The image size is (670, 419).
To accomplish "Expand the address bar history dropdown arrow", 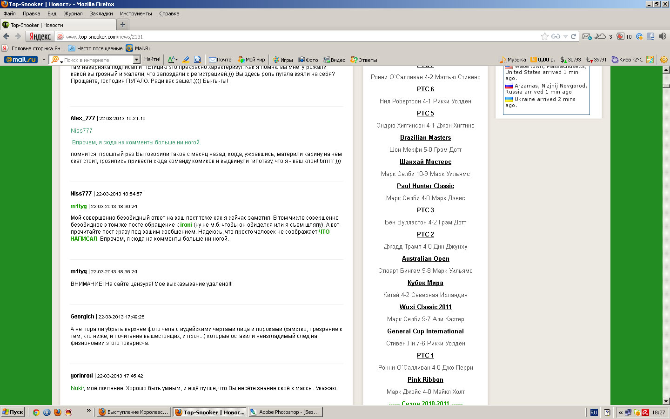I will tap(565, 36).
